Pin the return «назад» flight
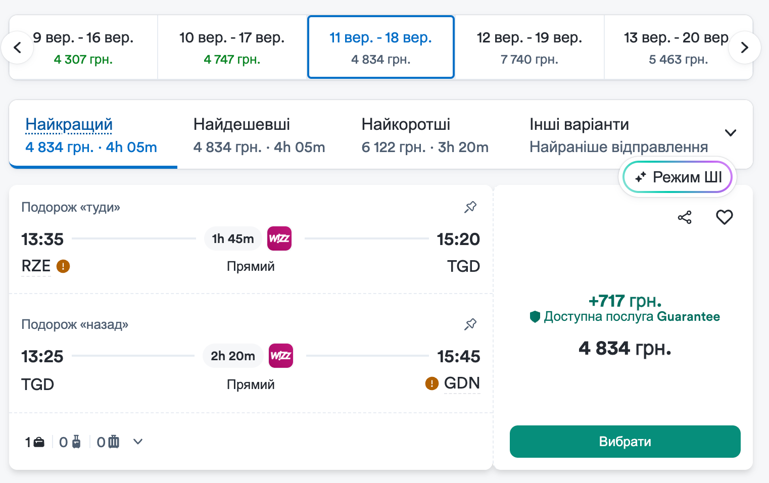 [x=470, y=324]
